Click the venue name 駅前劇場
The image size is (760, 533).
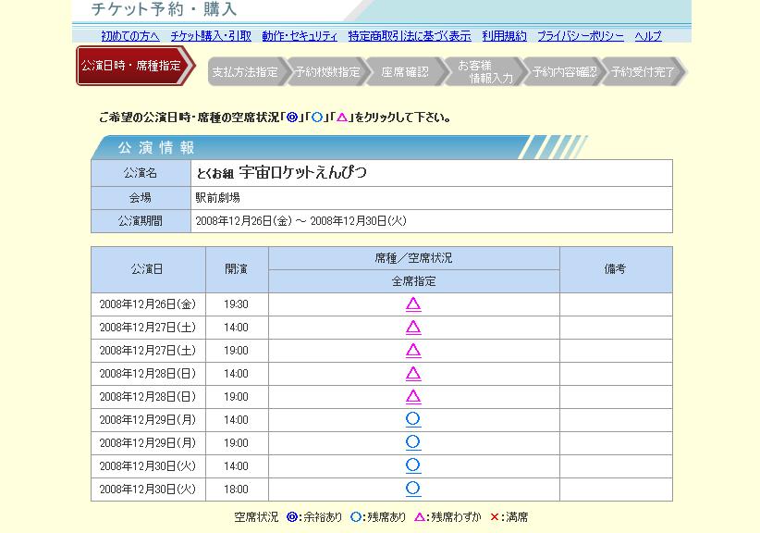(217, 198)
